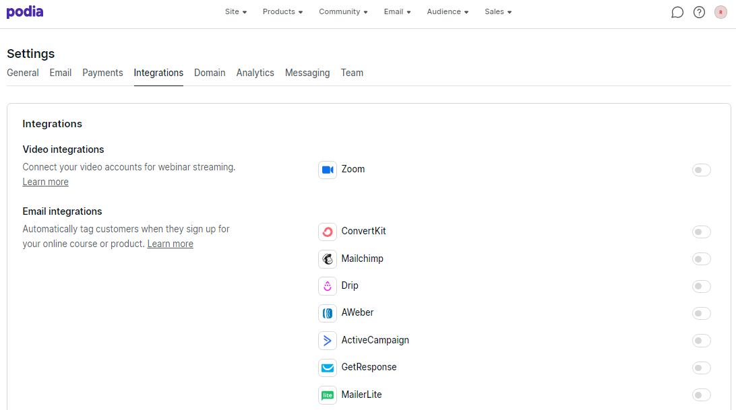Click the AWeber logo icon
This screenshot has height=410, width=736.
tap(328, 313)
